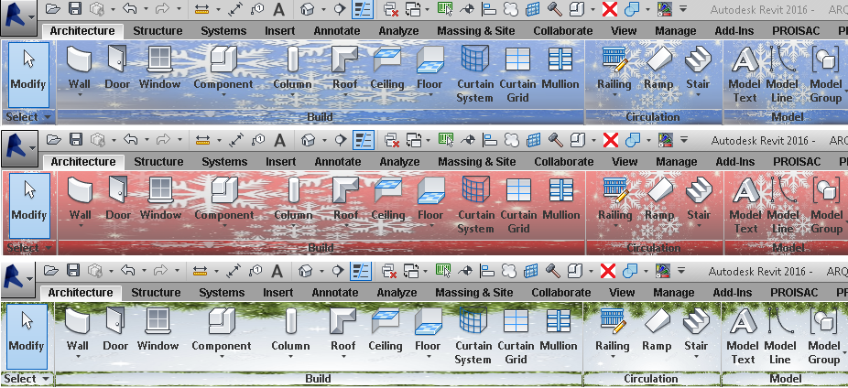This screenshot has width=848, height=388.
Task: Select the Roof tool in the red ribbon
Action: [x=345, y=203]
